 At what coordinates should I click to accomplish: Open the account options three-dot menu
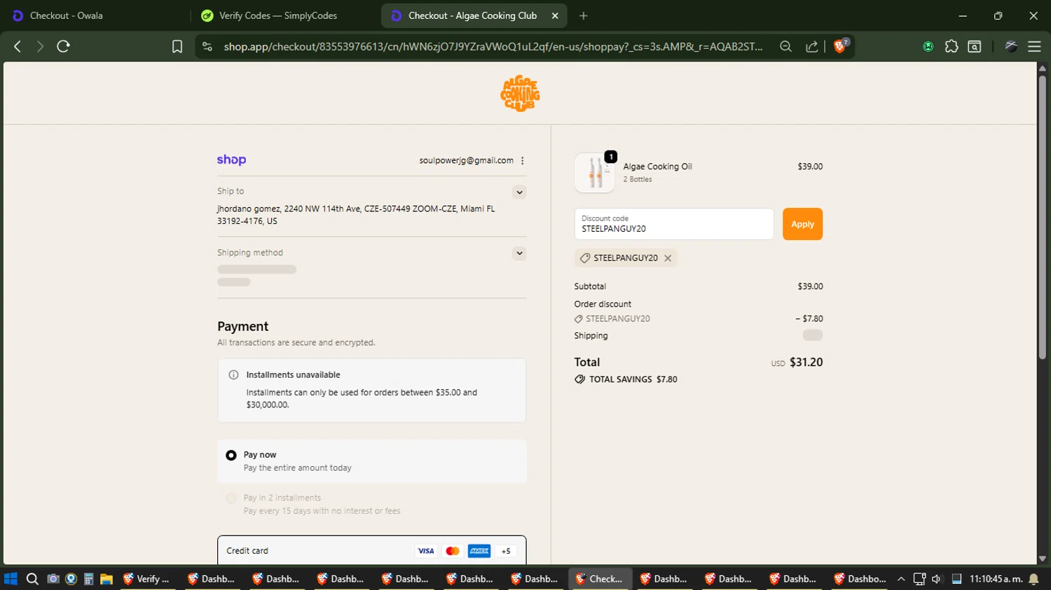point(523,160)
